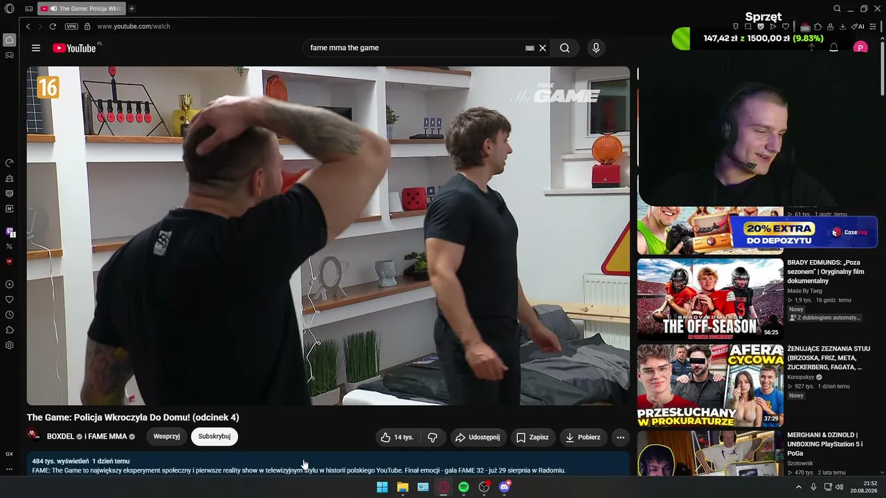Open the on-screen keyboard icon in search box
Screen dimensions: 886x498
point(530,48)
